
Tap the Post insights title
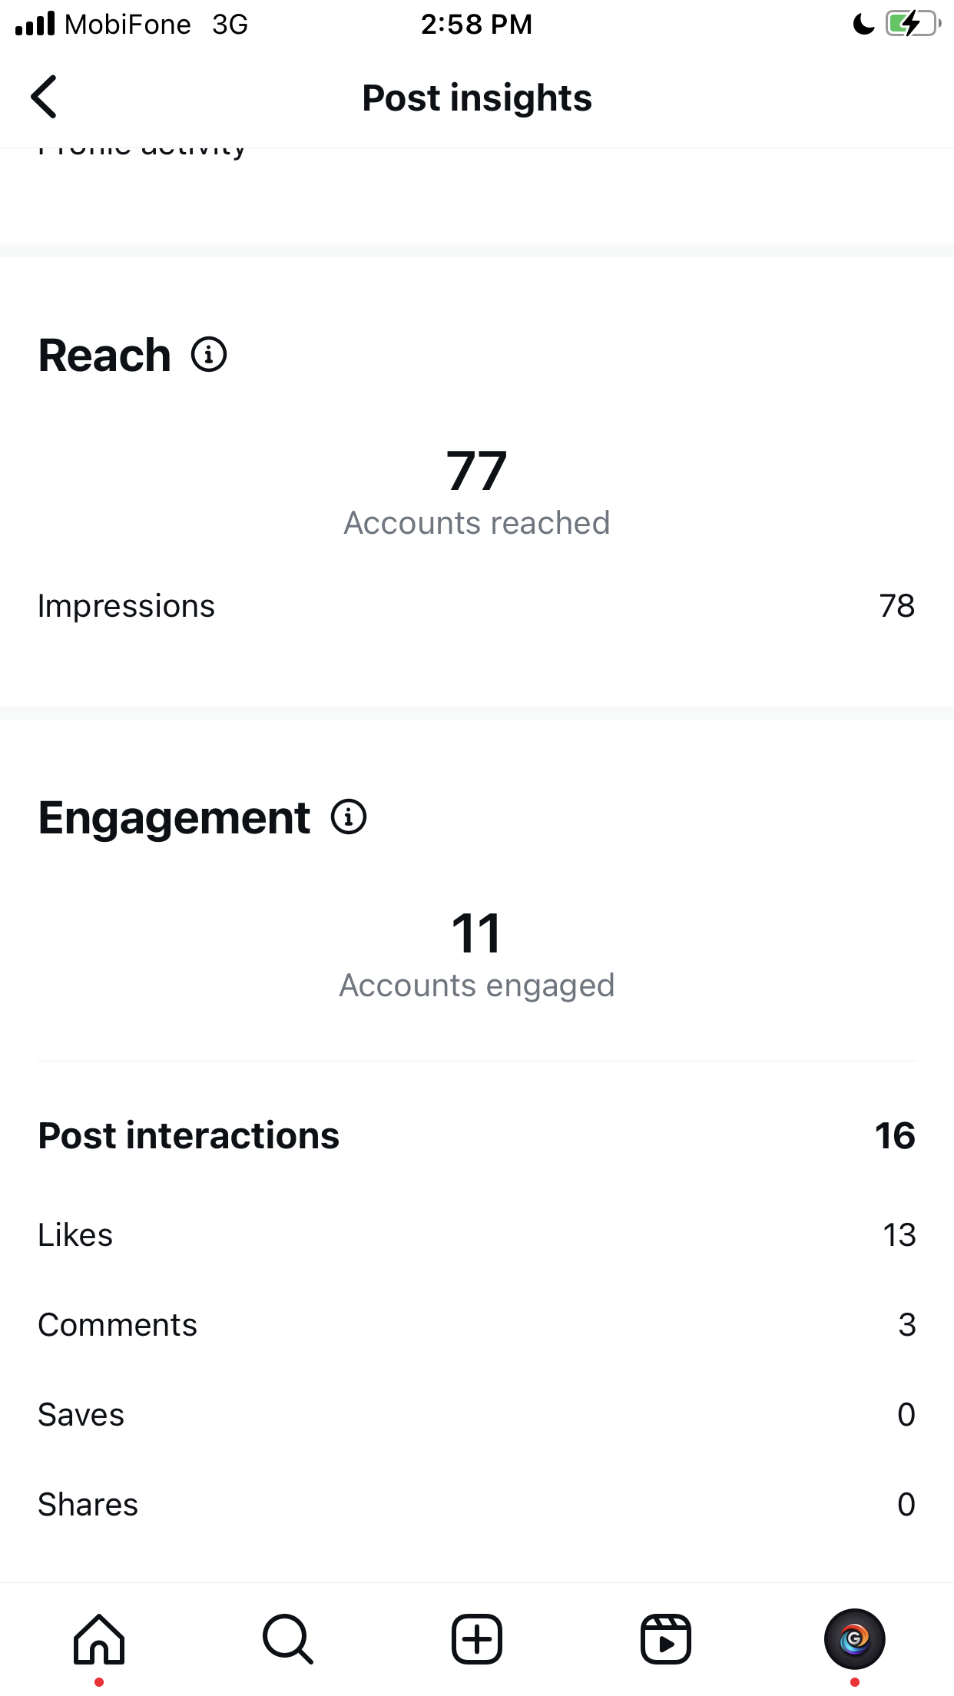(477, 98)
